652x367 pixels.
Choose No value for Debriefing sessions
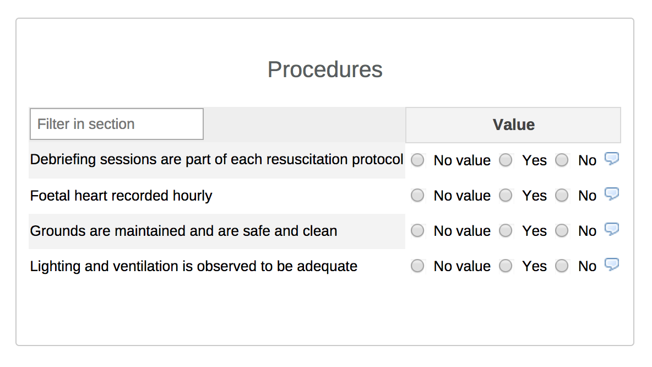(417, 160)
